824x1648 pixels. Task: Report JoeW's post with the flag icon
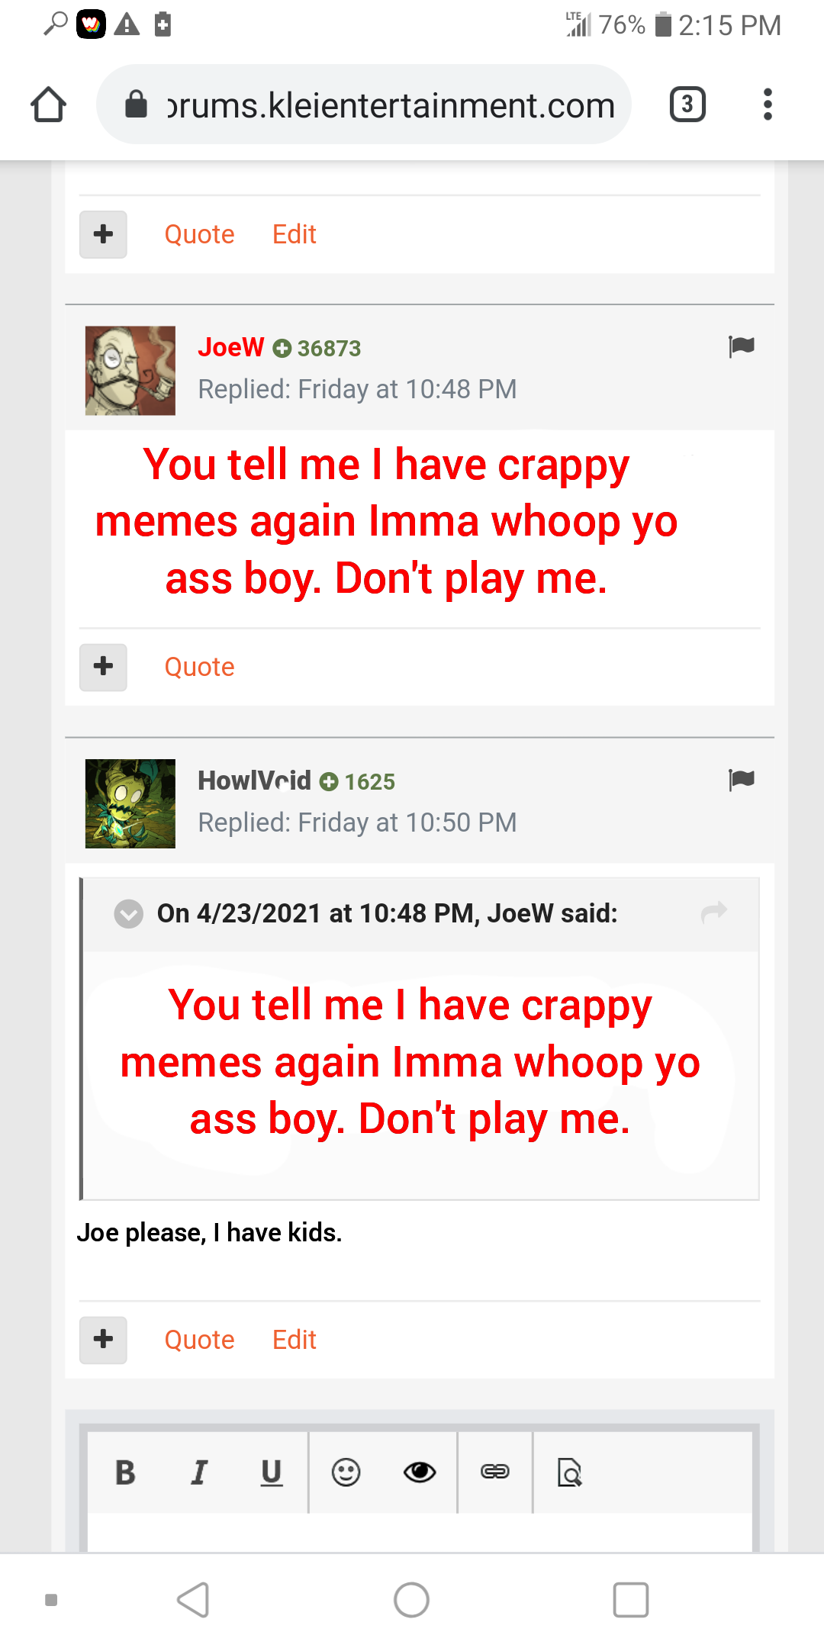pyautogui.click(x=742, y=347)
